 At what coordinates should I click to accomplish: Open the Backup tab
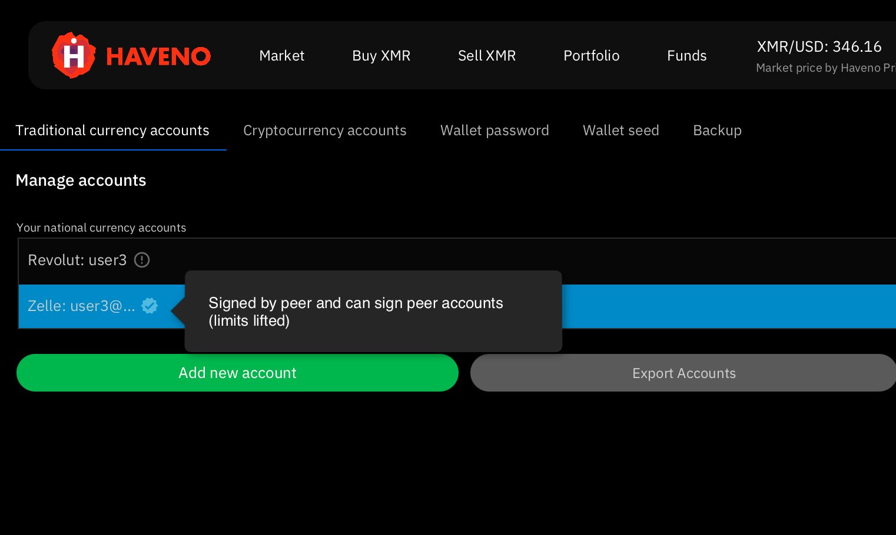point(717,130)
